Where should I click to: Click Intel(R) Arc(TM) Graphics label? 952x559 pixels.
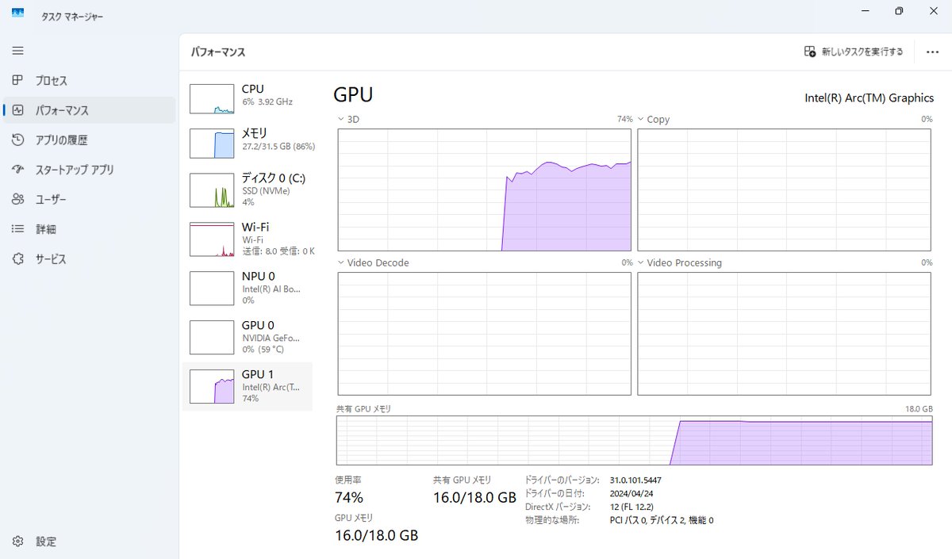coord(869,98)
